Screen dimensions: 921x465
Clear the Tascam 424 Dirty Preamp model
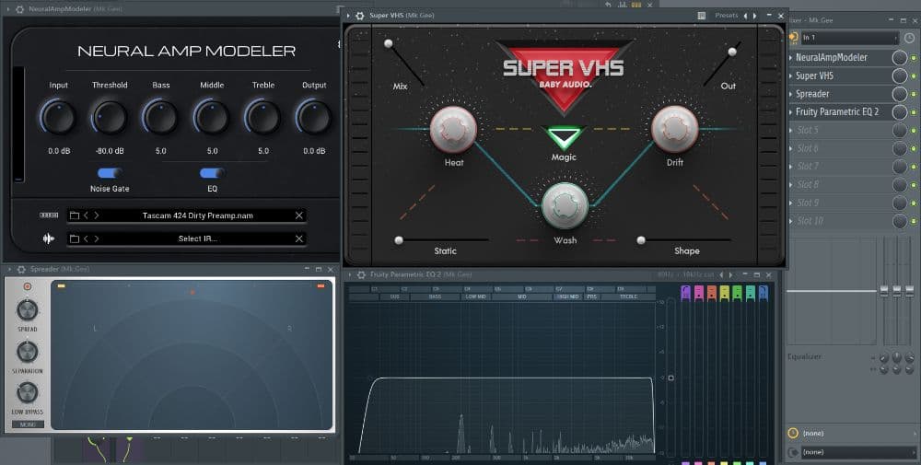pyautogui.click(x=299, y=215)
